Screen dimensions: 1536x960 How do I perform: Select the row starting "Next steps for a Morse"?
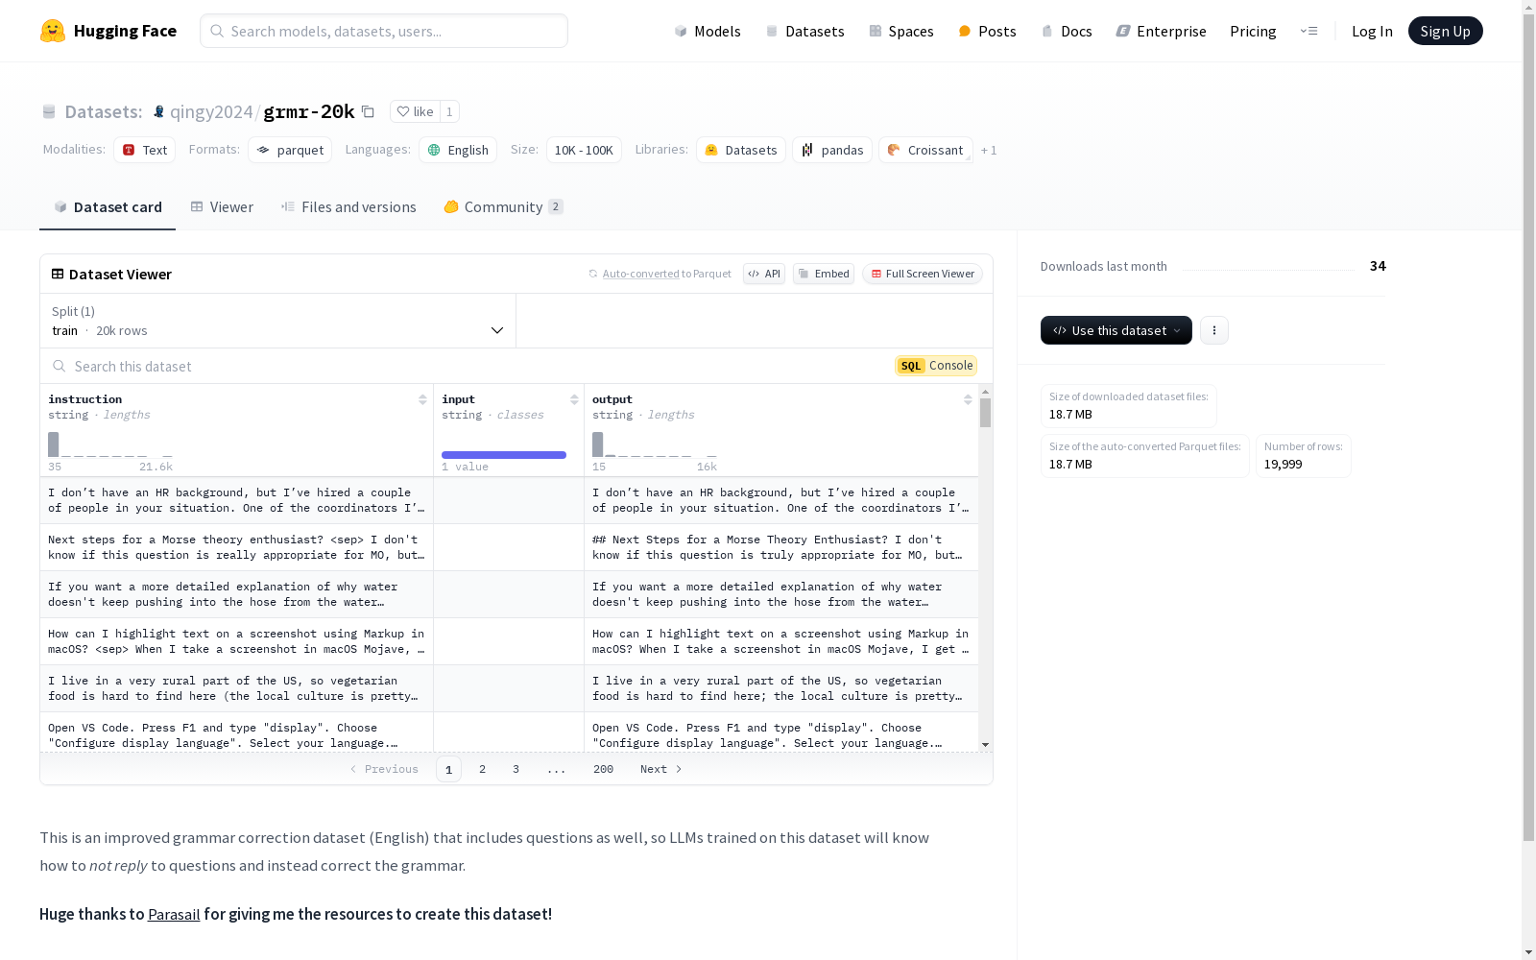(509, 547)
